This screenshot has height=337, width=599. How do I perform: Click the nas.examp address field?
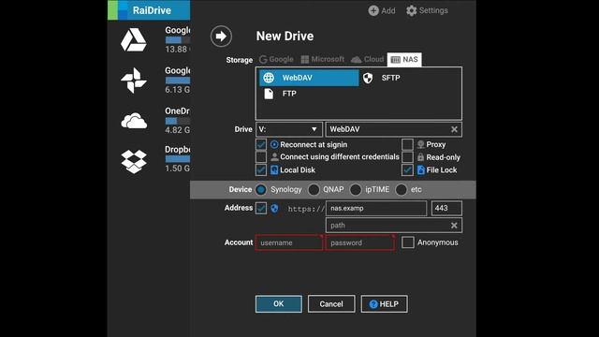coord(376,208)
